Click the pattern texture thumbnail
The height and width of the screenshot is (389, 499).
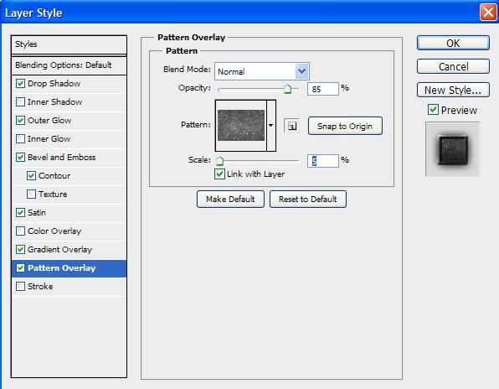(x=241, y=125)
